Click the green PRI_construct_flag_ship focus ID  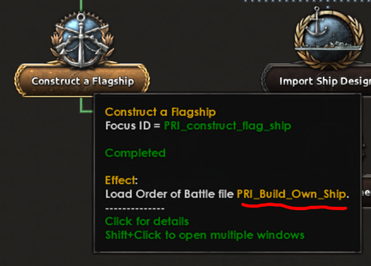tap(227, 126)
